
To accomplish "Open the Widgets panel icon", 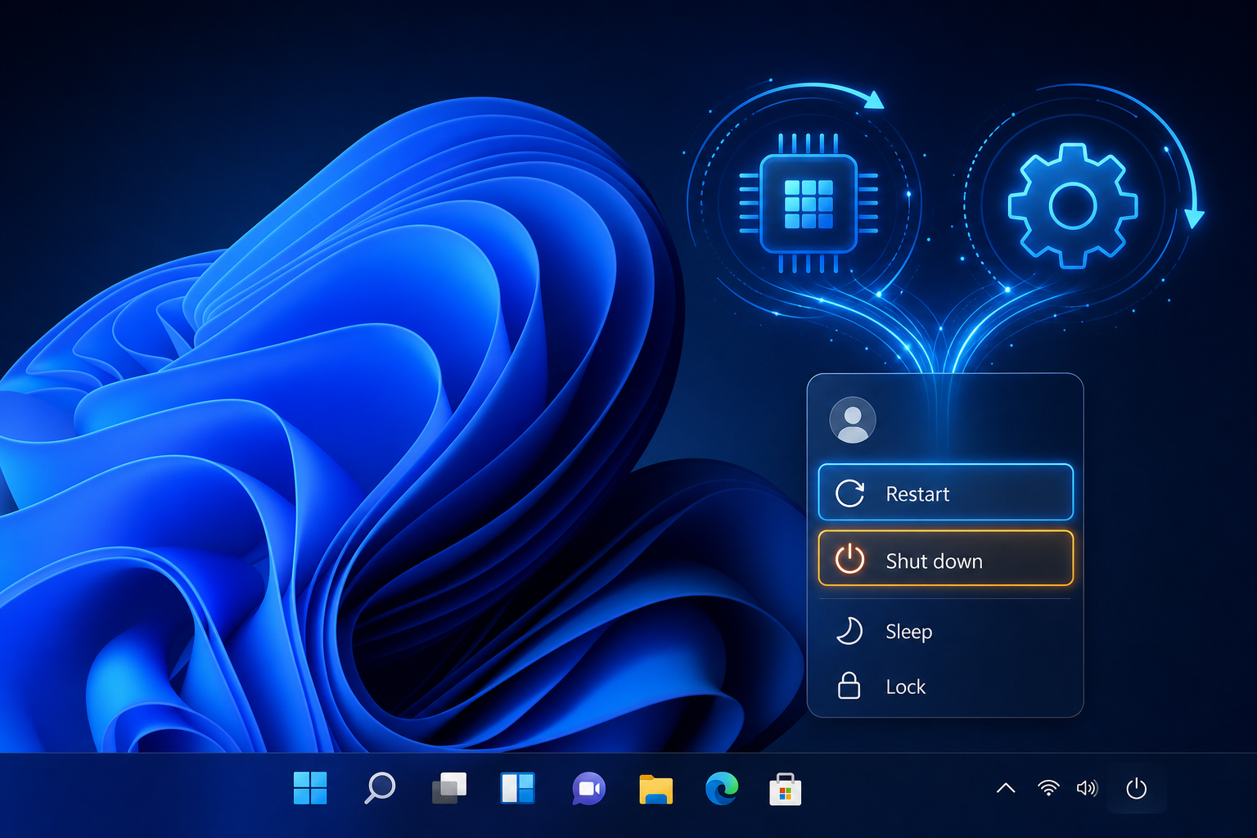I will 517,788.
